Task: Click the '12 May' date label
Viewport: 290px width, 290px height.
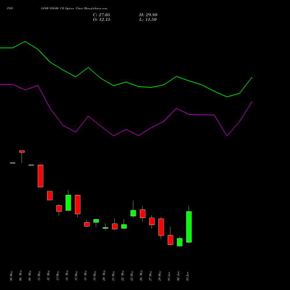Action: pos(49,276)
